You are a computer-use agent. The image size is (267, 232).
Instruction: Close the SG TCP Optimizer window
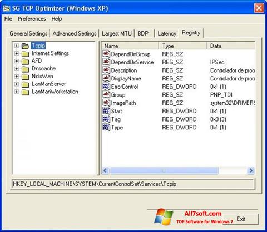pos(259,8)
